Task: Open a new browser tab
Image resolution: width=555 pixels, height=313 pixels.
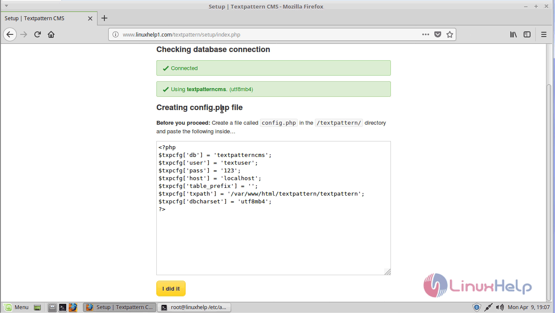Action: (104, 18)
